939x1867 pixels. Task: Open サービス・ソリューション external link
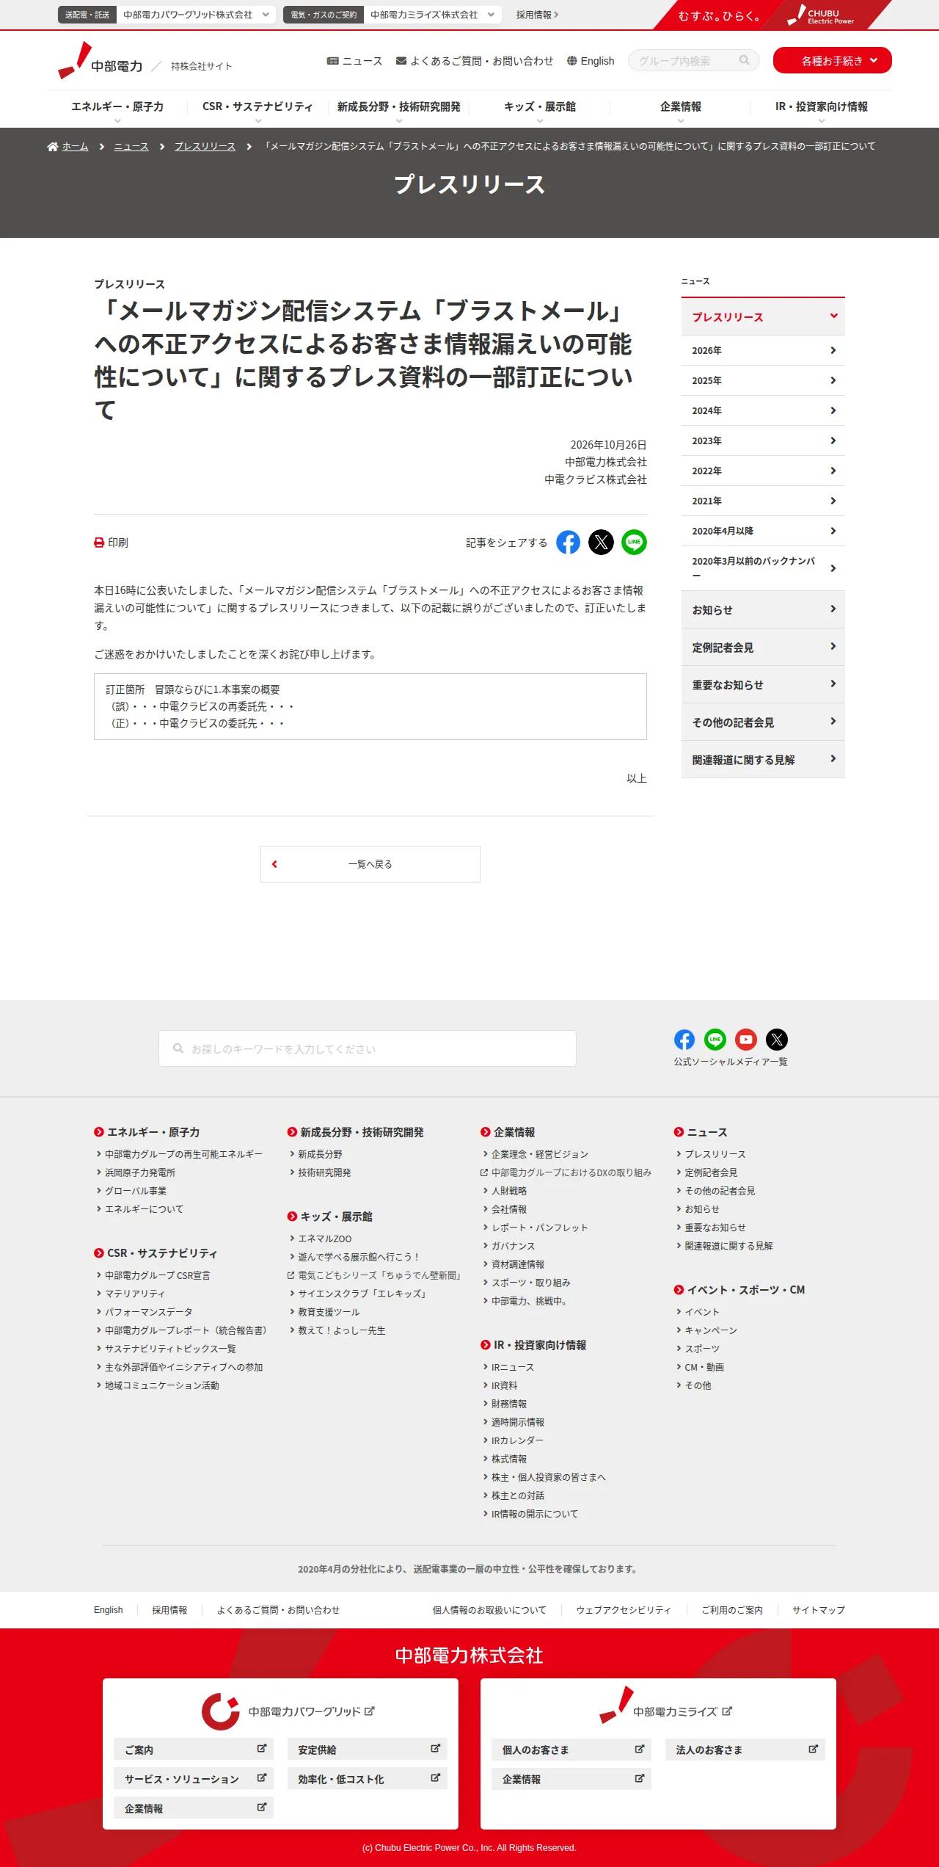click(x=194, y=1778)
